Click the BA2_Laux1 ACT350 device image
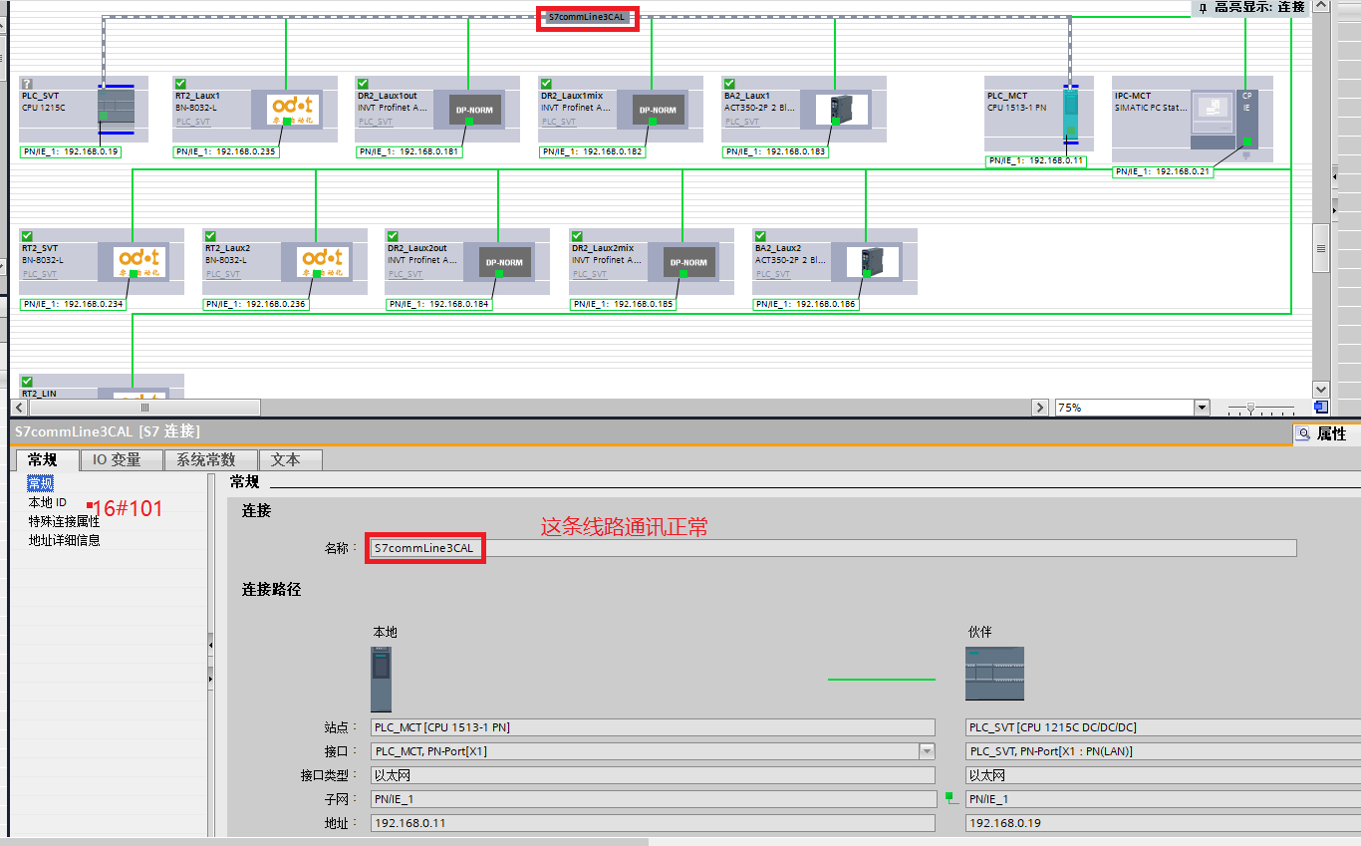 pos(835,110)
